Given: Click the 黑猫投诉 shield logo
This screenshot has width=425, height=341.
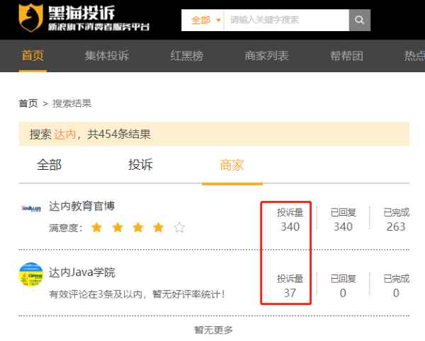Looking at the screenshot, I should point(30,18).
